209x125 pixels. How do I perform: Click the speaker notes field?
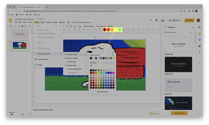click(97, 110)
